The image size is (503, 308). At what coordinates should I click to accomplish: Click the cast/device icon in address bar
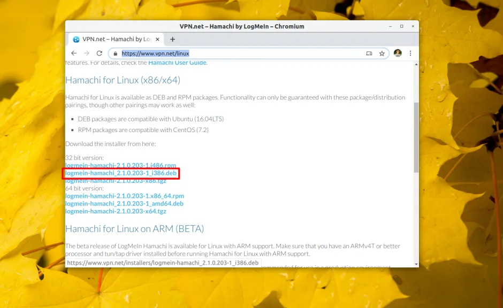pyautogui.click(x=369, y=53)
